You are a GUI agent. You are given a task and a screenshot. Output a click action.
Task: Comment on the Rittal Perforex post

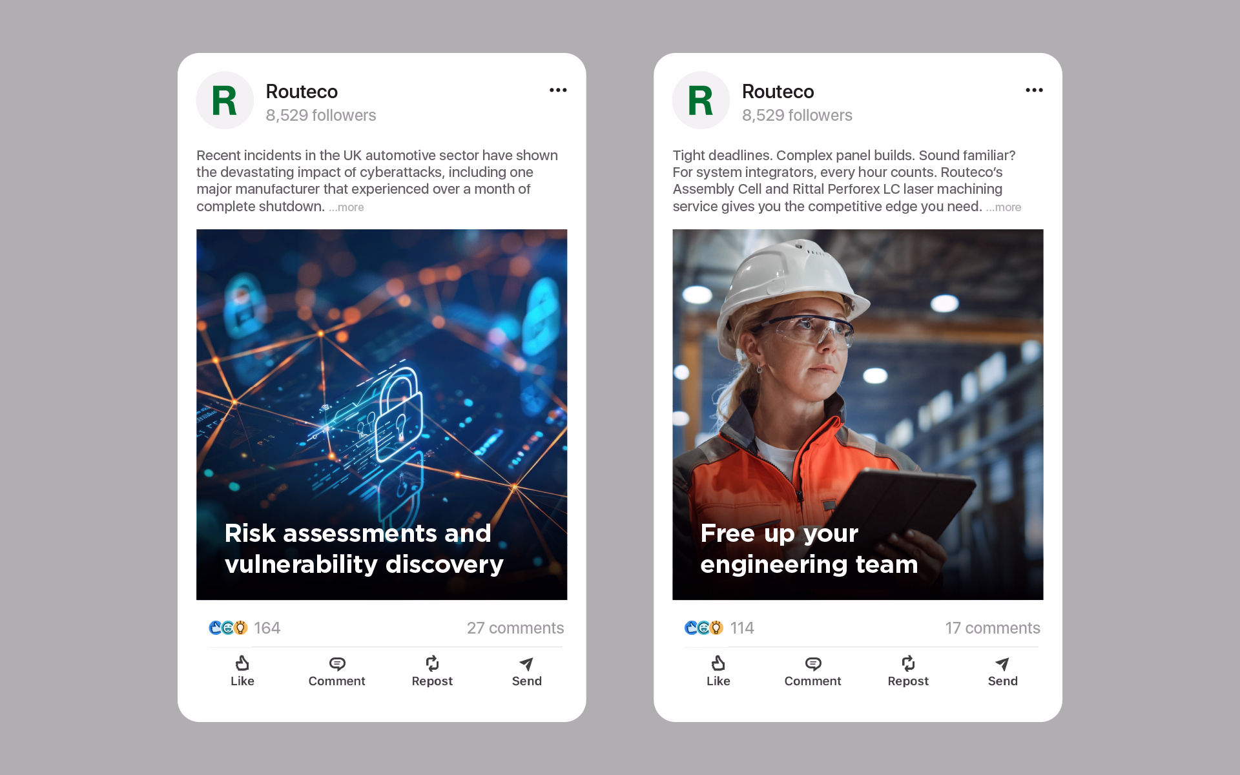point(812,671)
